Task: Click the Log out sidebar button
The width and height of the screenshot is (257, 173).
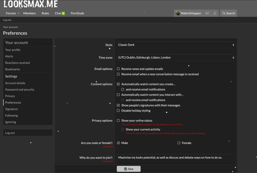Action: (x=28, y=133)
